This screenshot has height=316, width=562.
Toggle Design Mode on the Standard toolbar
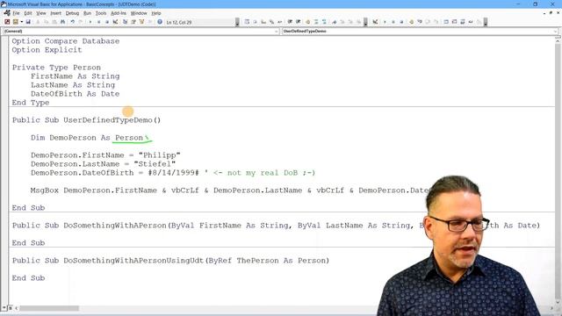[x=115, y=22]
